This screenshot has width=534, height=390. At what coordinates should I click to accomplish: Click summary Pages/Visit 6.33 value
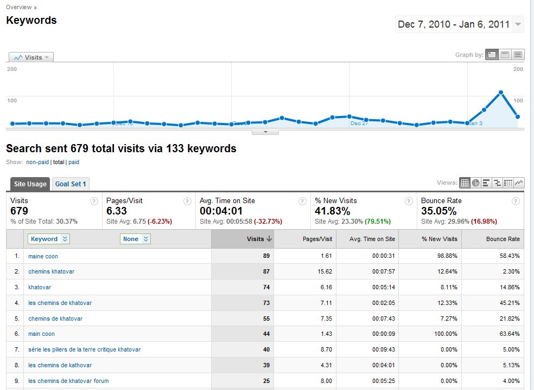click(x=117, y=211)
